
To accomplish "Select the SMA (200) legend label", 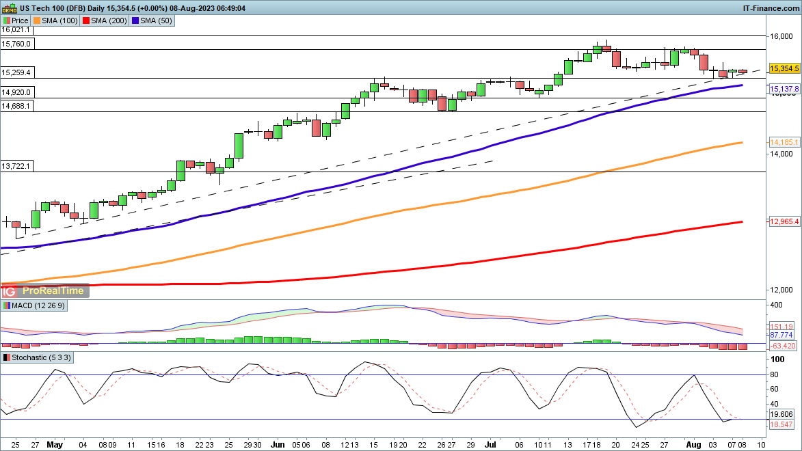I will point(109,20).
